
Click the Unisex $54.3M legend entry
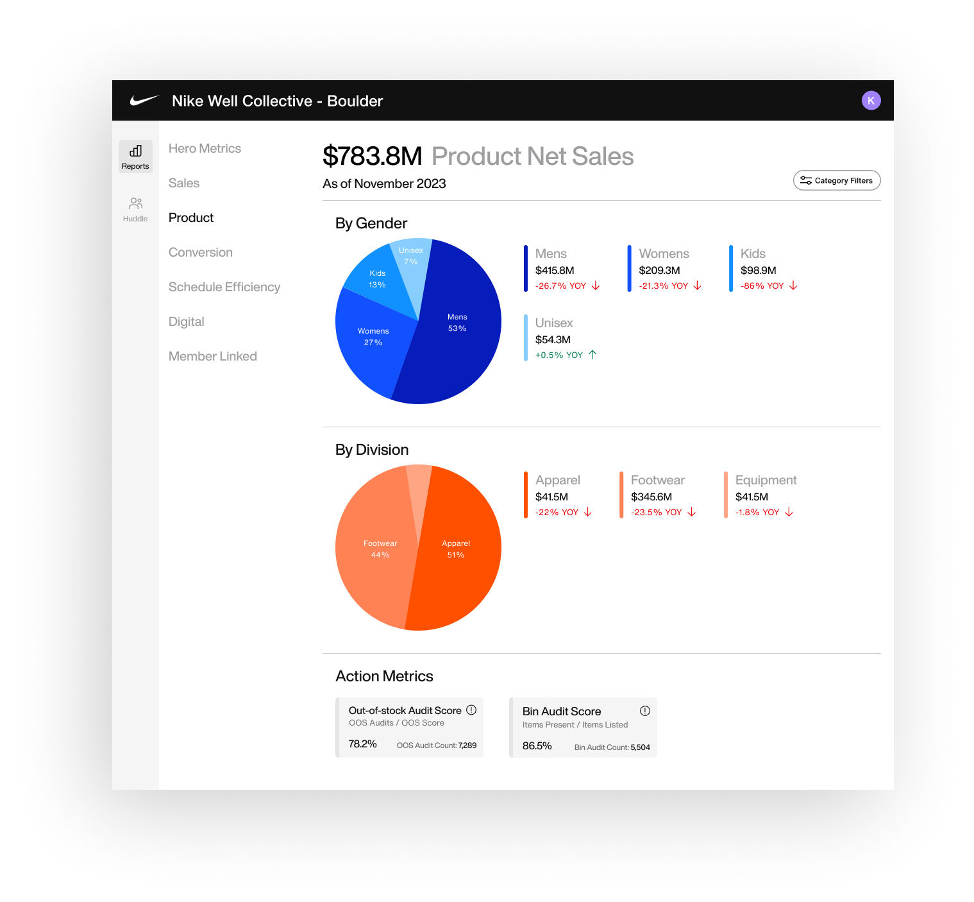pyautogui.click(x=560, y=338)
